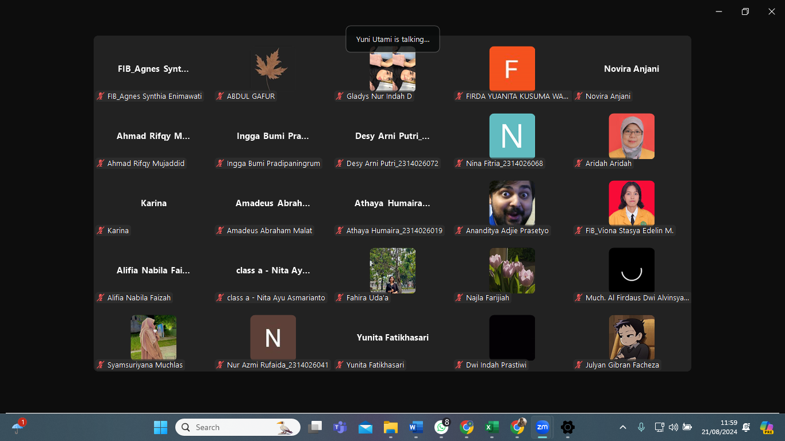This screenshot has width=785, height=441.
Task: Launch Word from the taskbar
Action: [415, 427]
